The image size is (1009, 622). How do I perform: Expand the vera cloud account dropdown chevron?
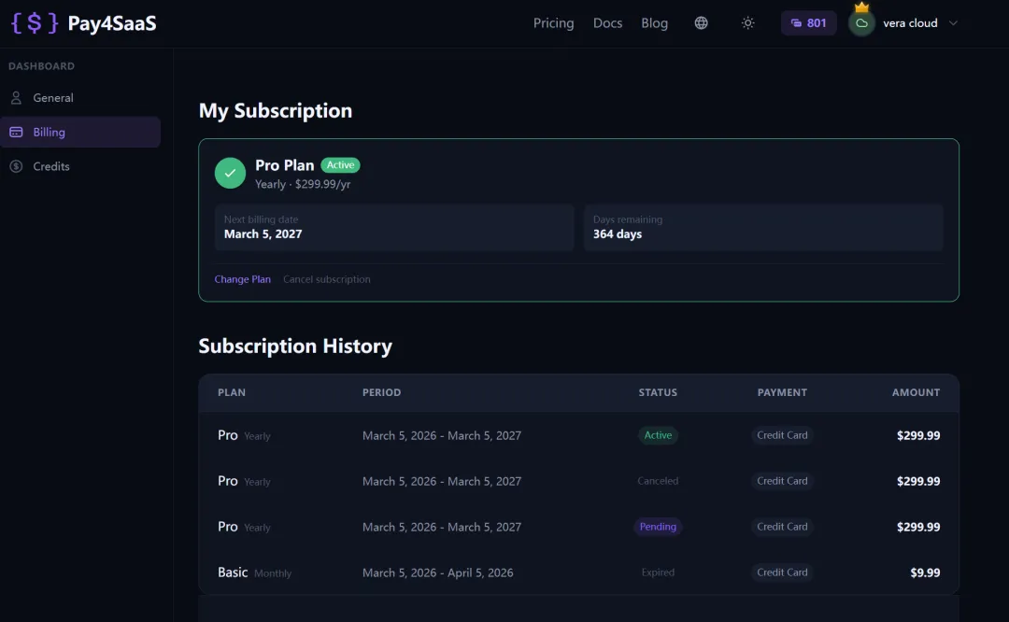953,23
